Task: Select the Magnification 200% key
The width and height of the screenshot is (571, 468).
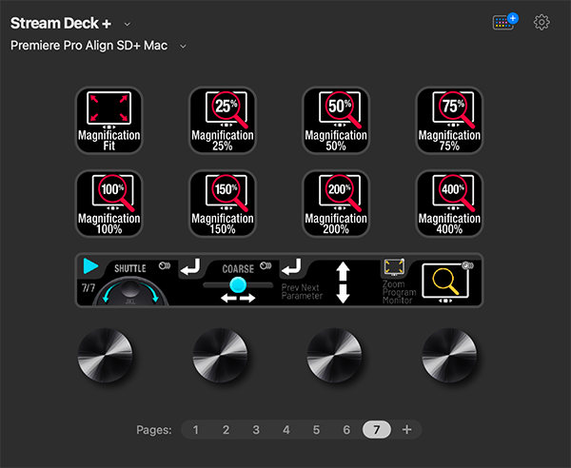Action: (336, 204)
